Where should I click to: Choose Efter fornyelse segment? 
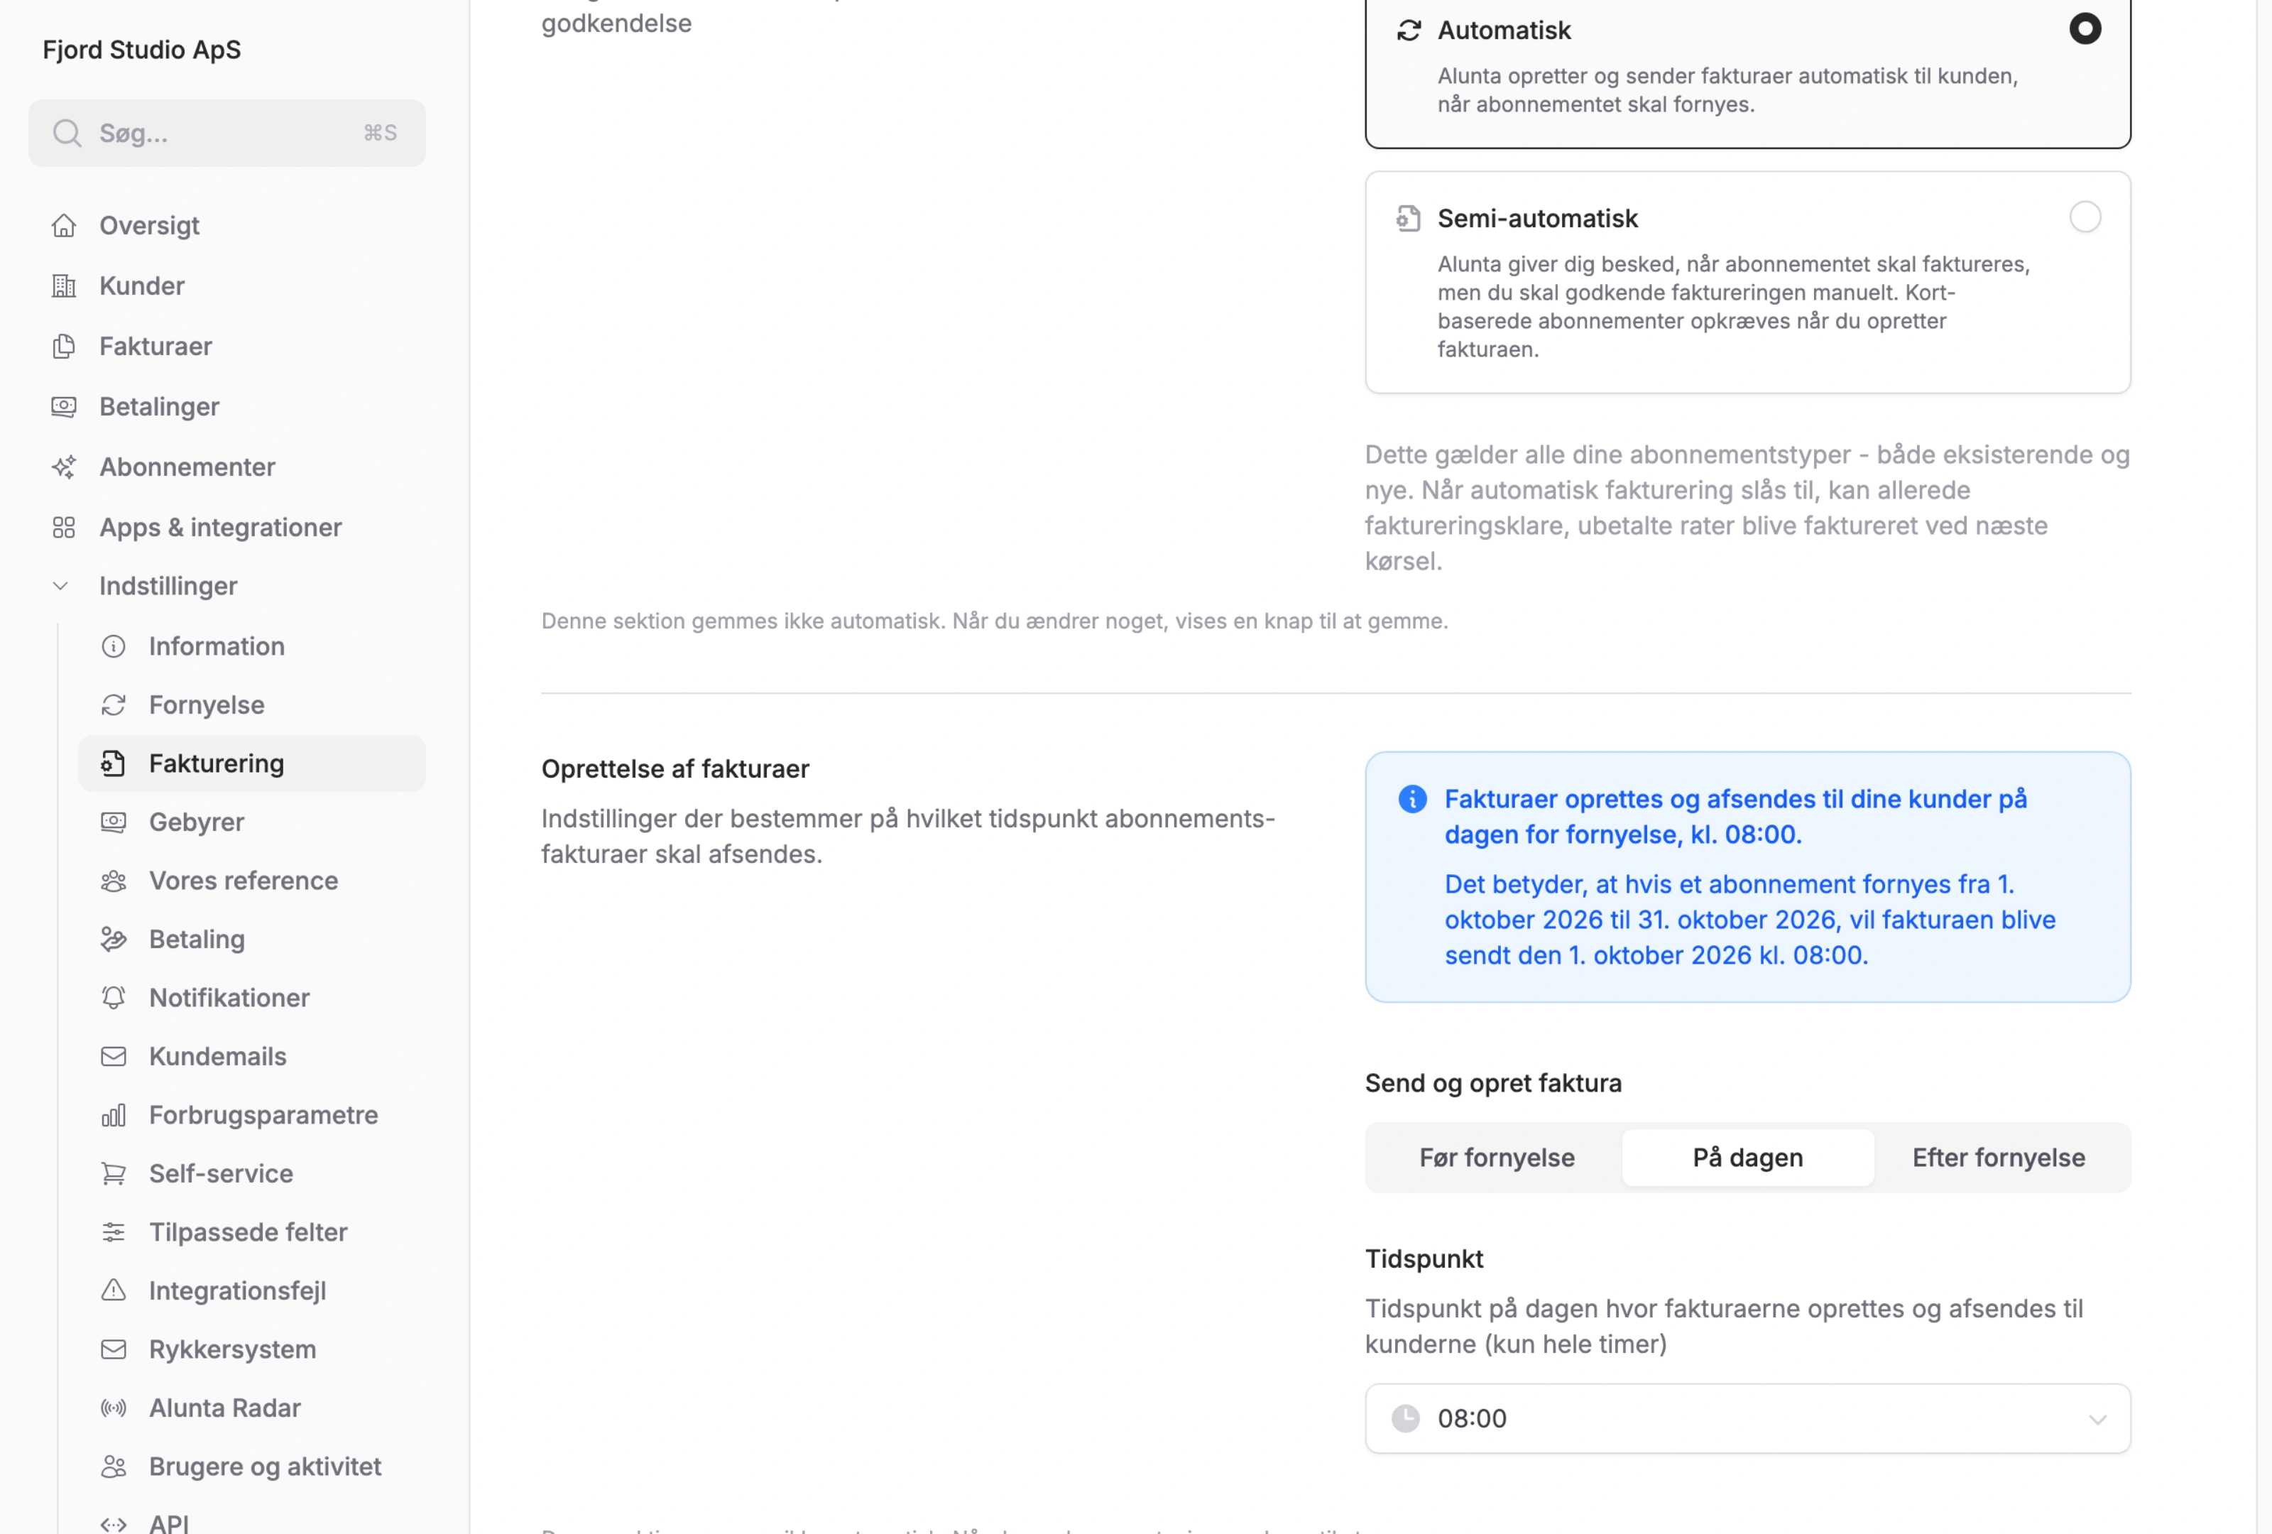(x=1998, y=1158)
